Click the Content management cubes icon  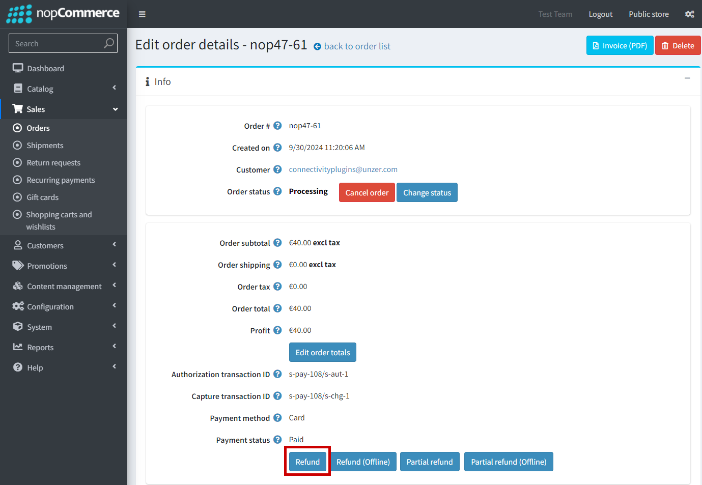[x=18, y=286]
